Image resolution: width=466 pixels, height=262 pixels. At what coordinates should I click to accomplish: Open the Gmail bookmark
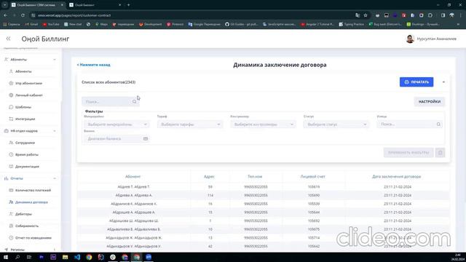pos(31,24)
